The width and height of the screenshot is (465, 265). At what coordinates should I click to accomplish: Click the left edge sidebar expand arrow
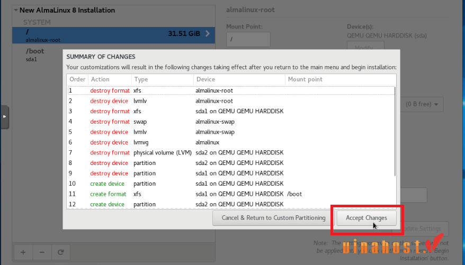(x=4, y=117)
